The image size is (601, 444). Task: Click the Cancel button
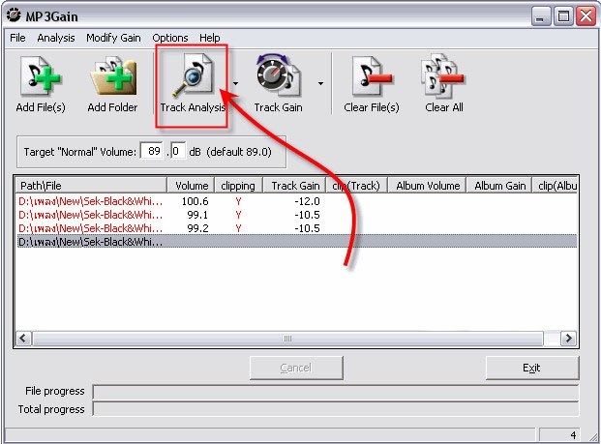pyautogui.click(x=296, y=368)
